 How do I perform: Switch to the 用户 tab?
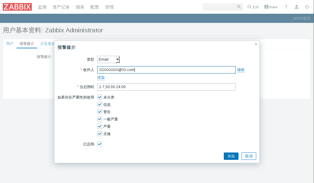[x=10, y=44]
